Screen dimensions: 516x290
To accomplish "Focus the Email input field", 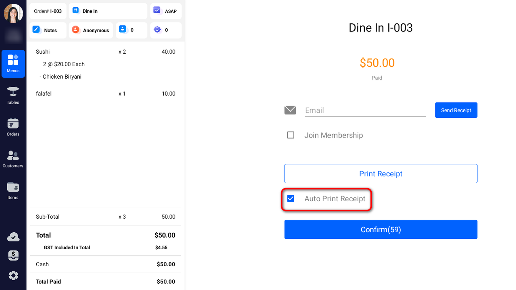I will 365,111.
